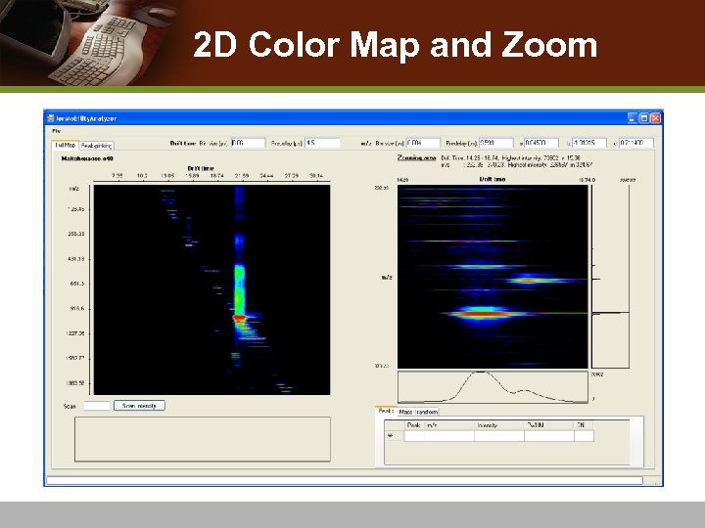705x528 pixels.
Task: Click the calibration coefficient a field
Action: pos(541,143)
